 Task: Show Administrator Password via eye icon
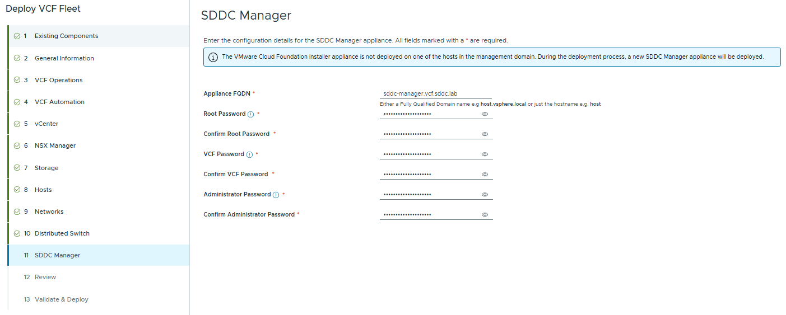coord(485,195)
